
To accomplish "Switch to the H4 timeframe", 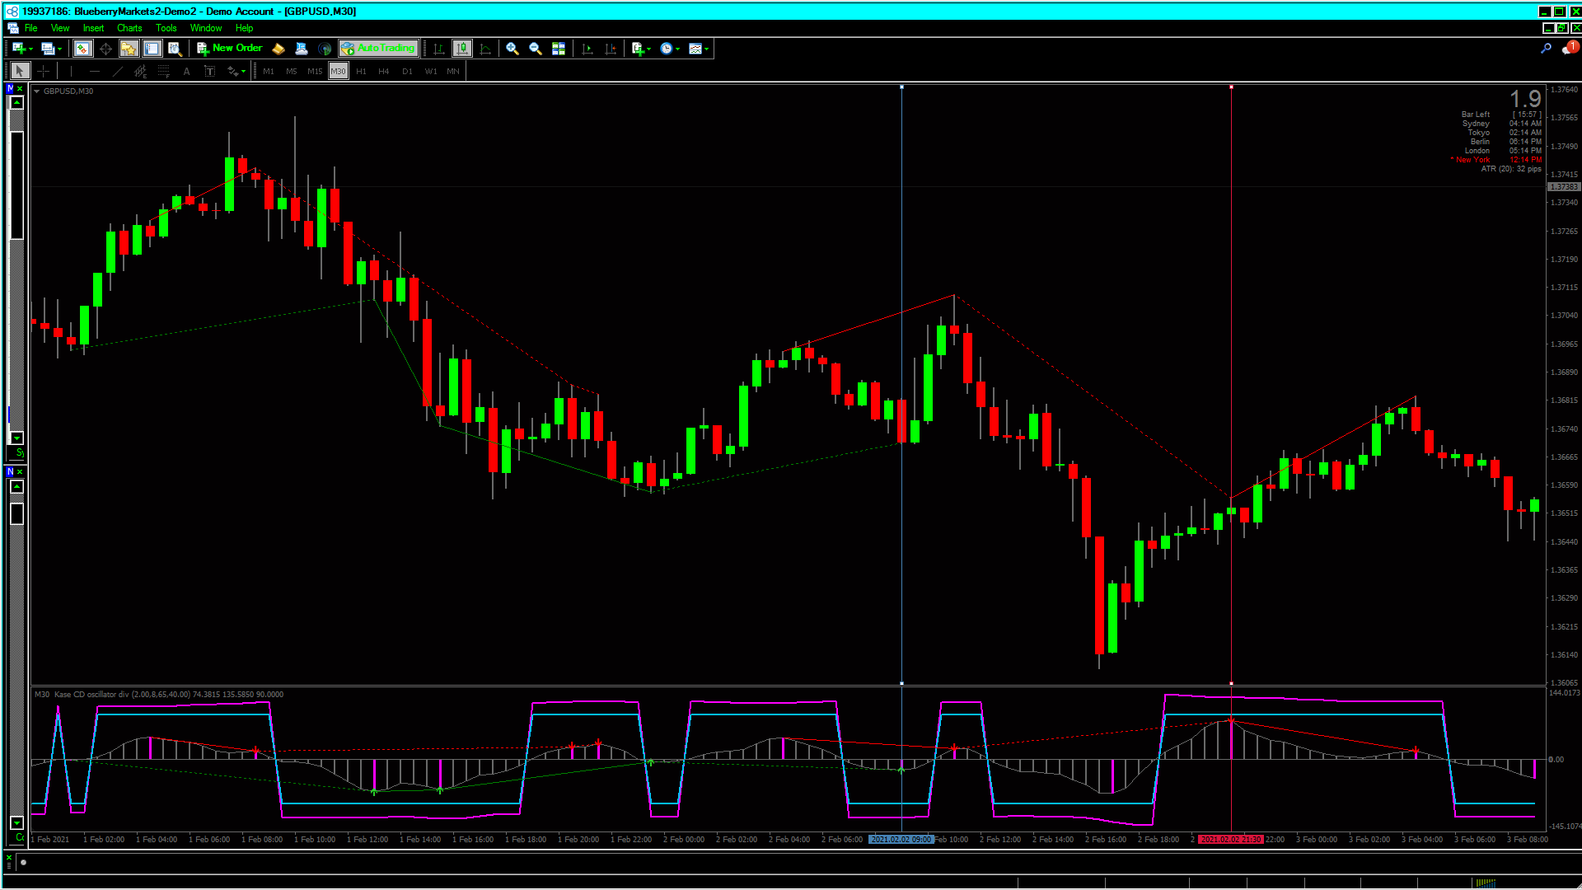I will point(384,72).
